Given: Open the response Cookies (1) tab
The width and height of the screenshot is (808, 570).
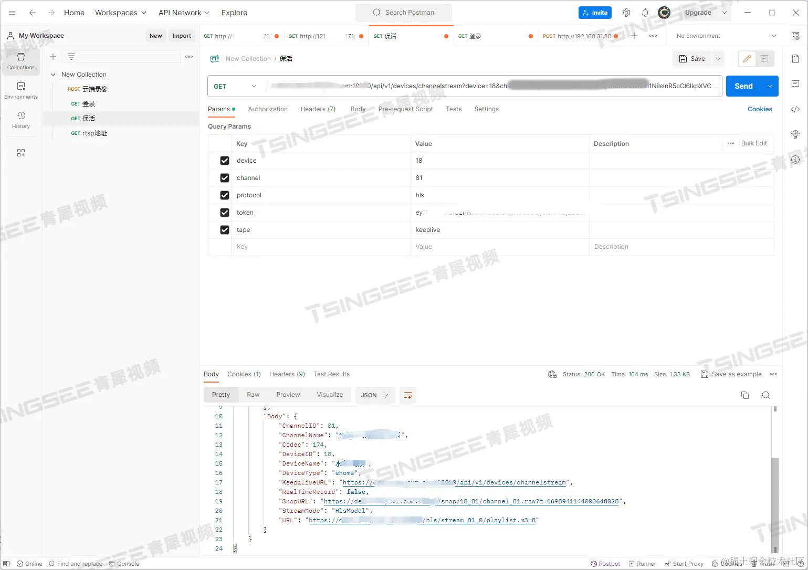Looking at the screenshot, I should 244,374.
